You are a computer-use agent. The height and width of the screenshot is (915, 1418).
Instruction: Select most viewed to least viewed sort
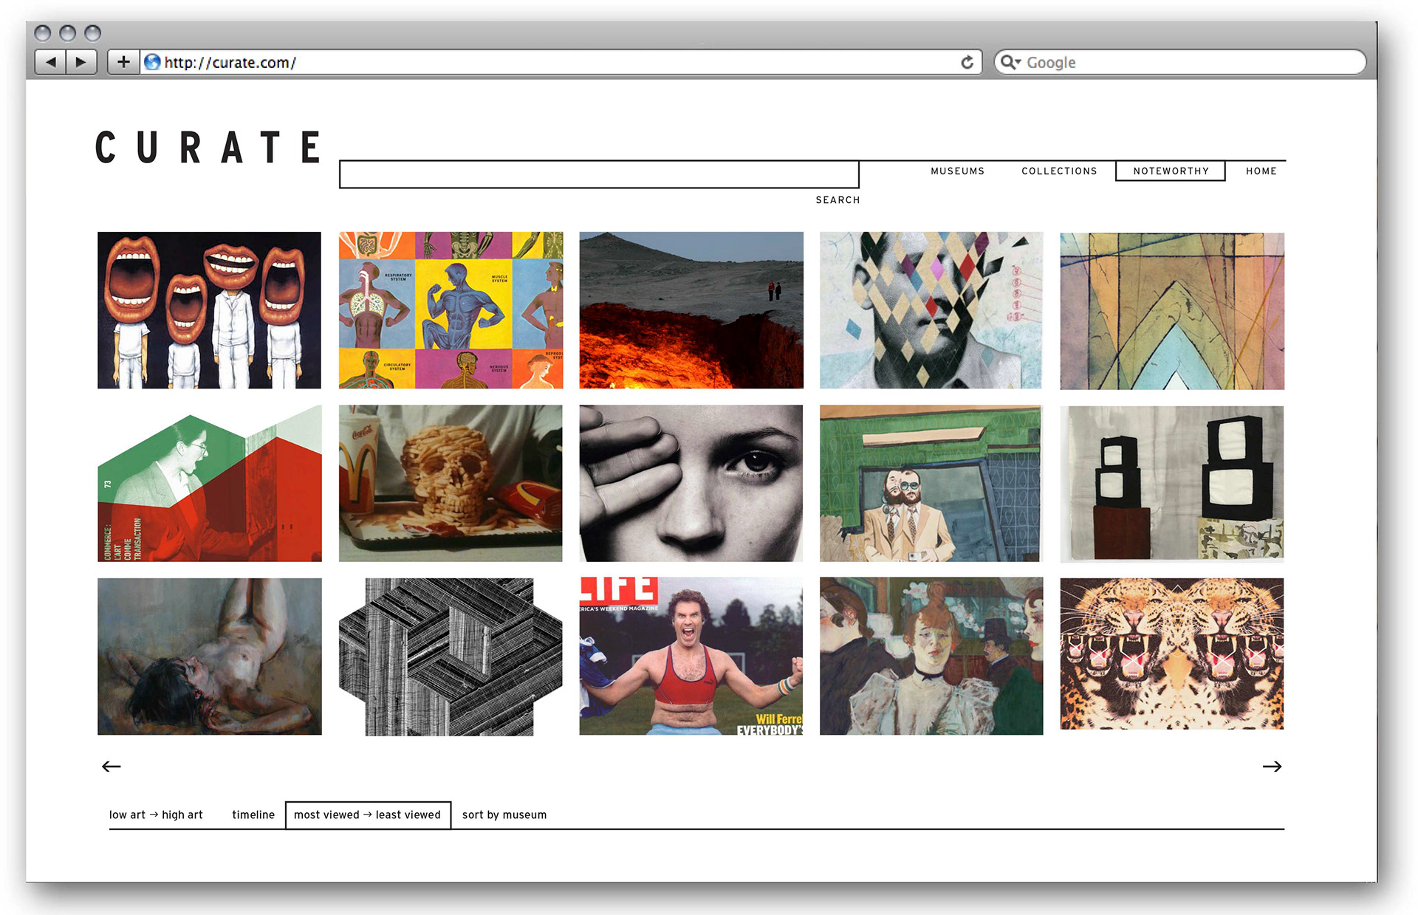coord(368,815)
